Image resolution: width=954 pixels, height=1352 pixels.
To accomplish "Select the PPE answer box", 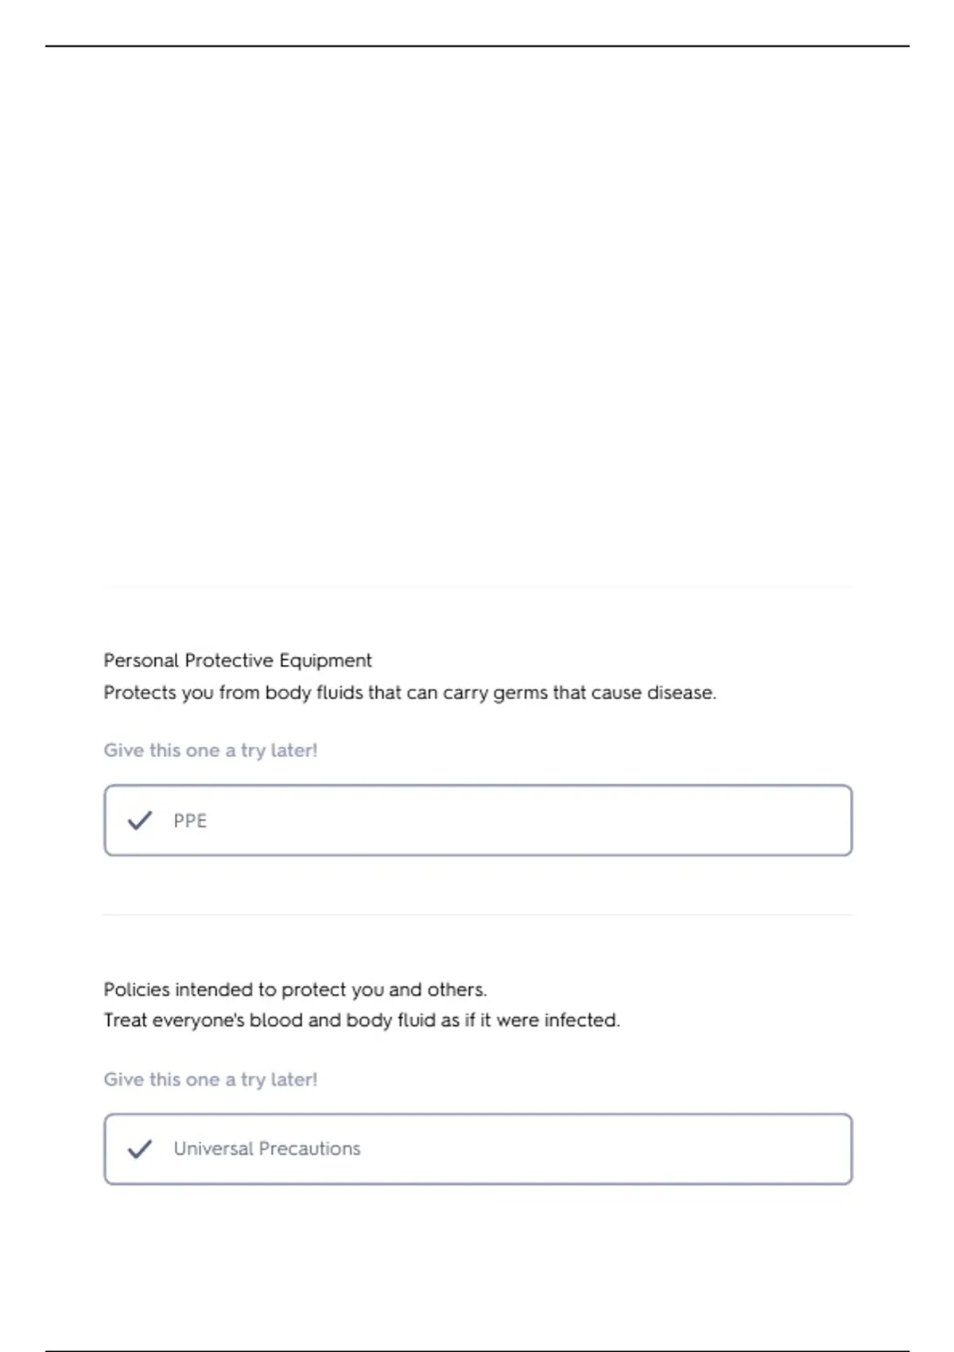I will pos(478,821).
